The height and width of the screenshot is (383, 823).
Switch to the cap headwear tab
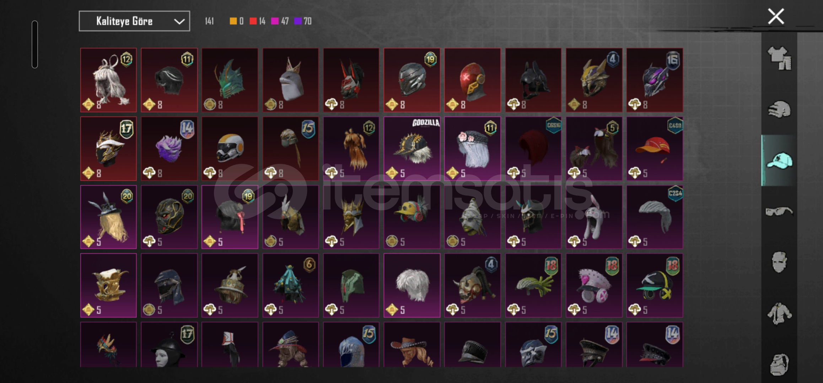tap(779, 160)
